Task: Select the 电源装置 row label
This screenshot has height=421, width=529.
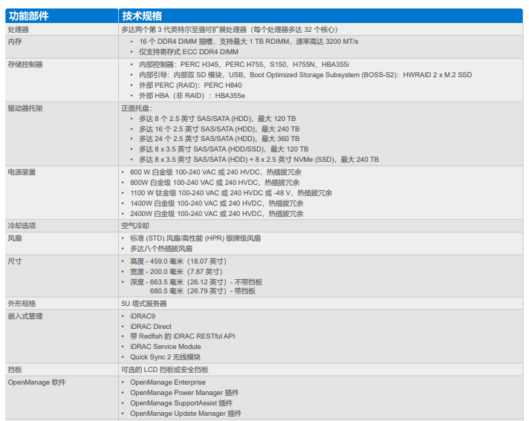Action: (22, 172)
